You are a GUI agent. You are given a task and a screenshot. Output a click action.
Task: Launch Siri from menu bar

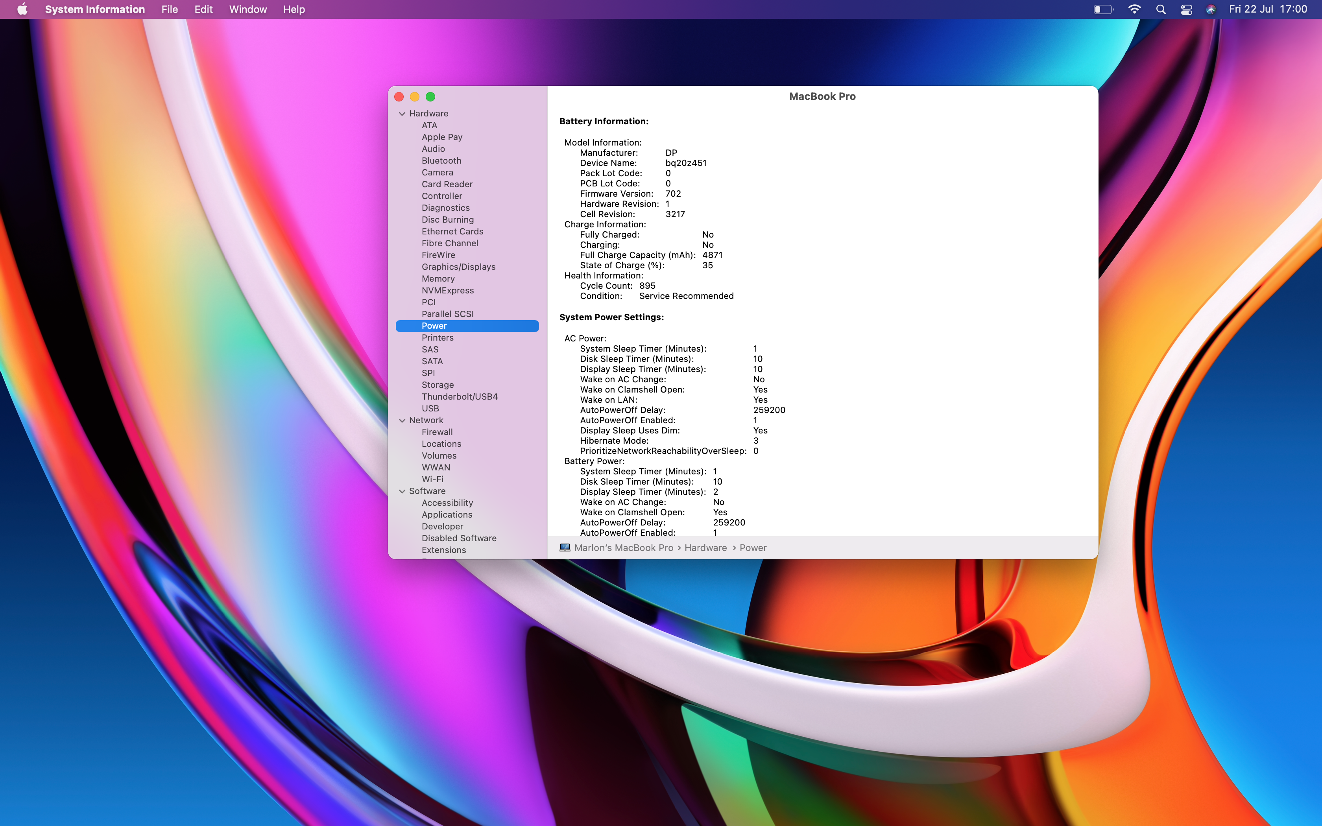(x=1211, y=9)
